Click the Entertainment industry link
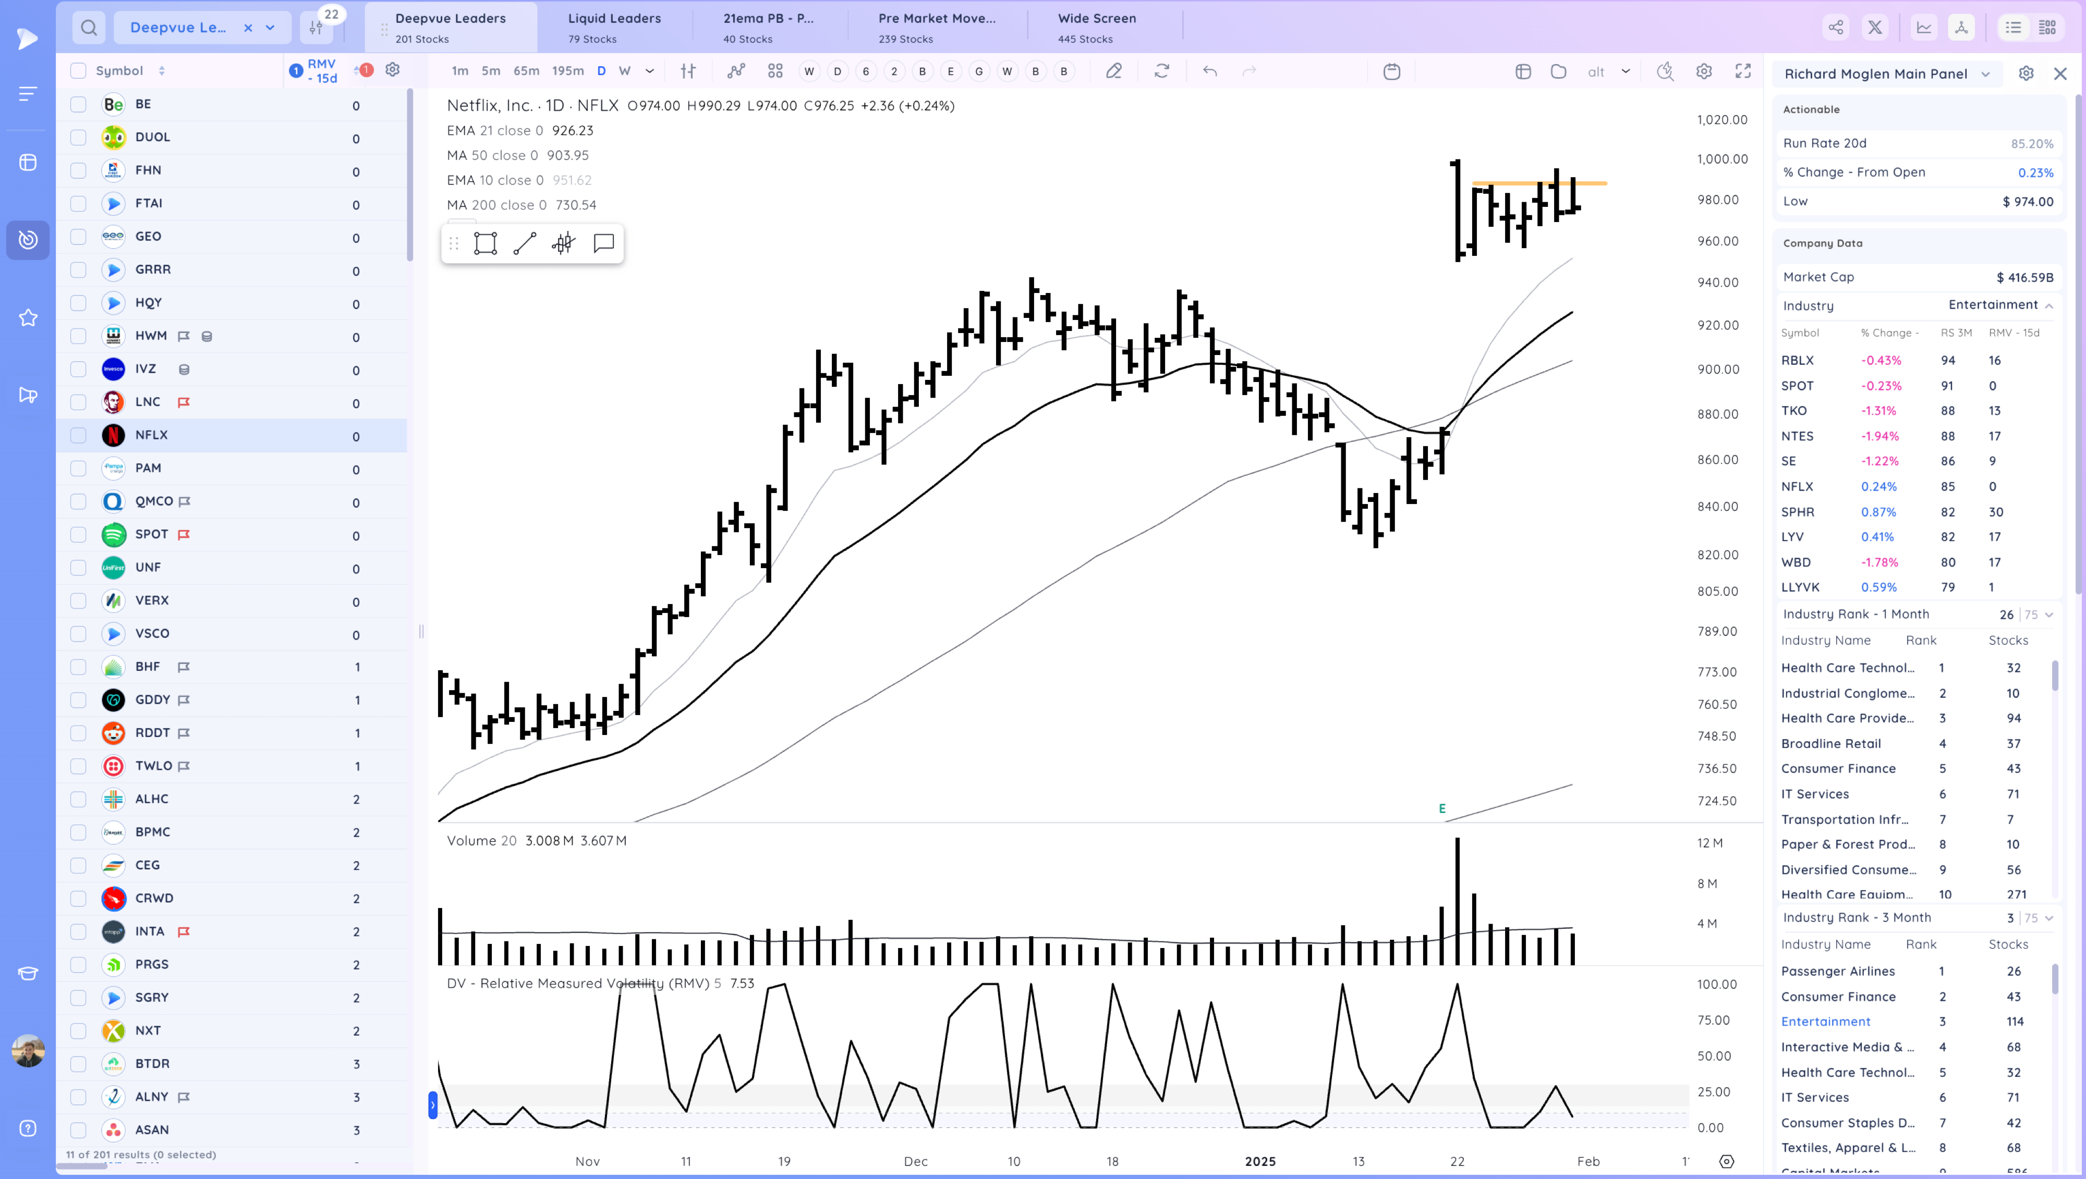2086x1179 pixels. [1825, 1021]
